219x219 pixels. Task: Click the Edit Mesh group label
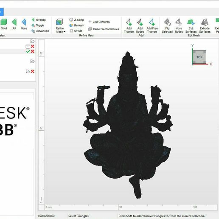(x=194, y=36)
